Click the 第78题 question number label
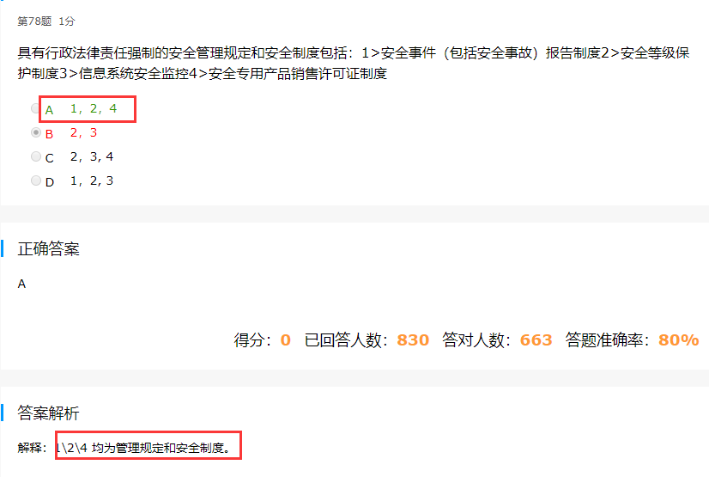 34,21
